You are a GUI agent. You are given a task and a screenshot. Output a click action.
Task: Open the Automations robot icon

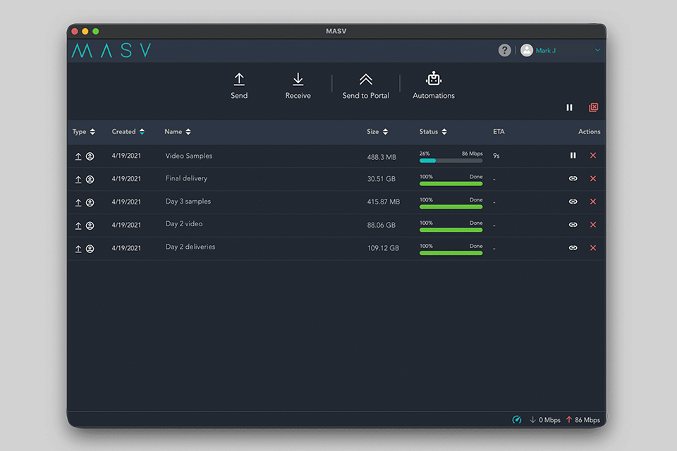point(434,79)
